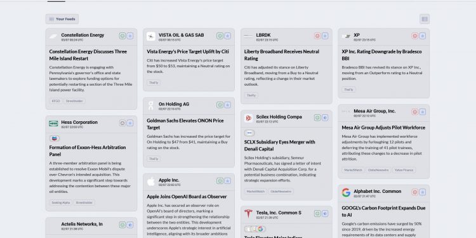This screenshot has height=238, width=476.
Task: Open the Your Feeds selector
Action: point(62,19)
